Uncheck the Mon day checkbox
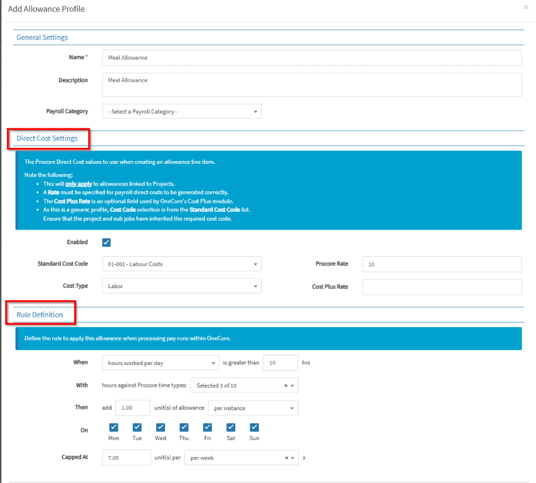 [113, 427]
